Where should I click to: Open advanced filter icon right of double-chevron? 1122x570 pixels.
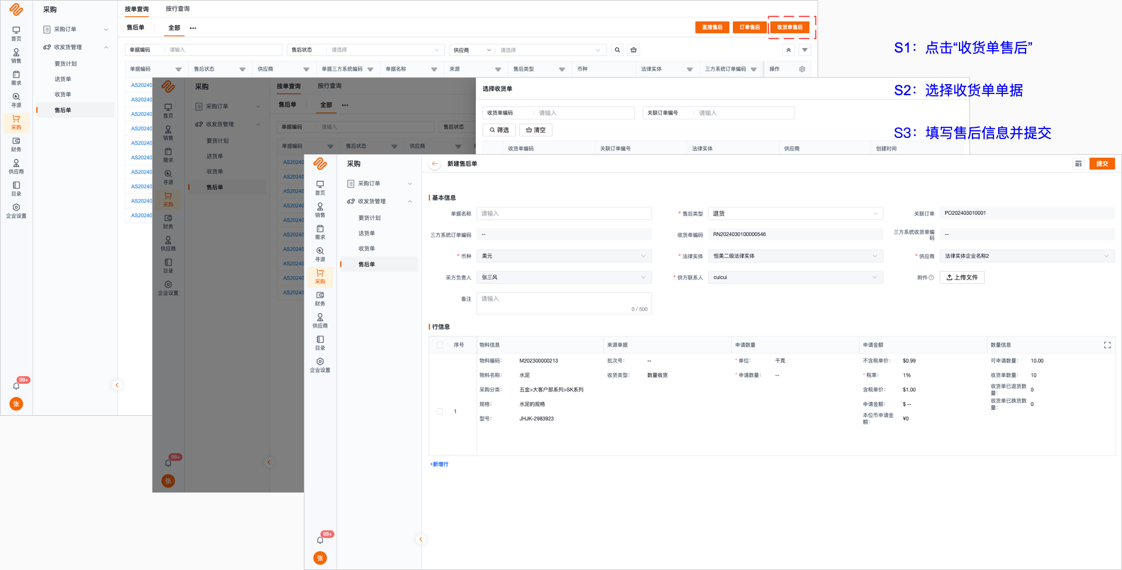(805, 50)
